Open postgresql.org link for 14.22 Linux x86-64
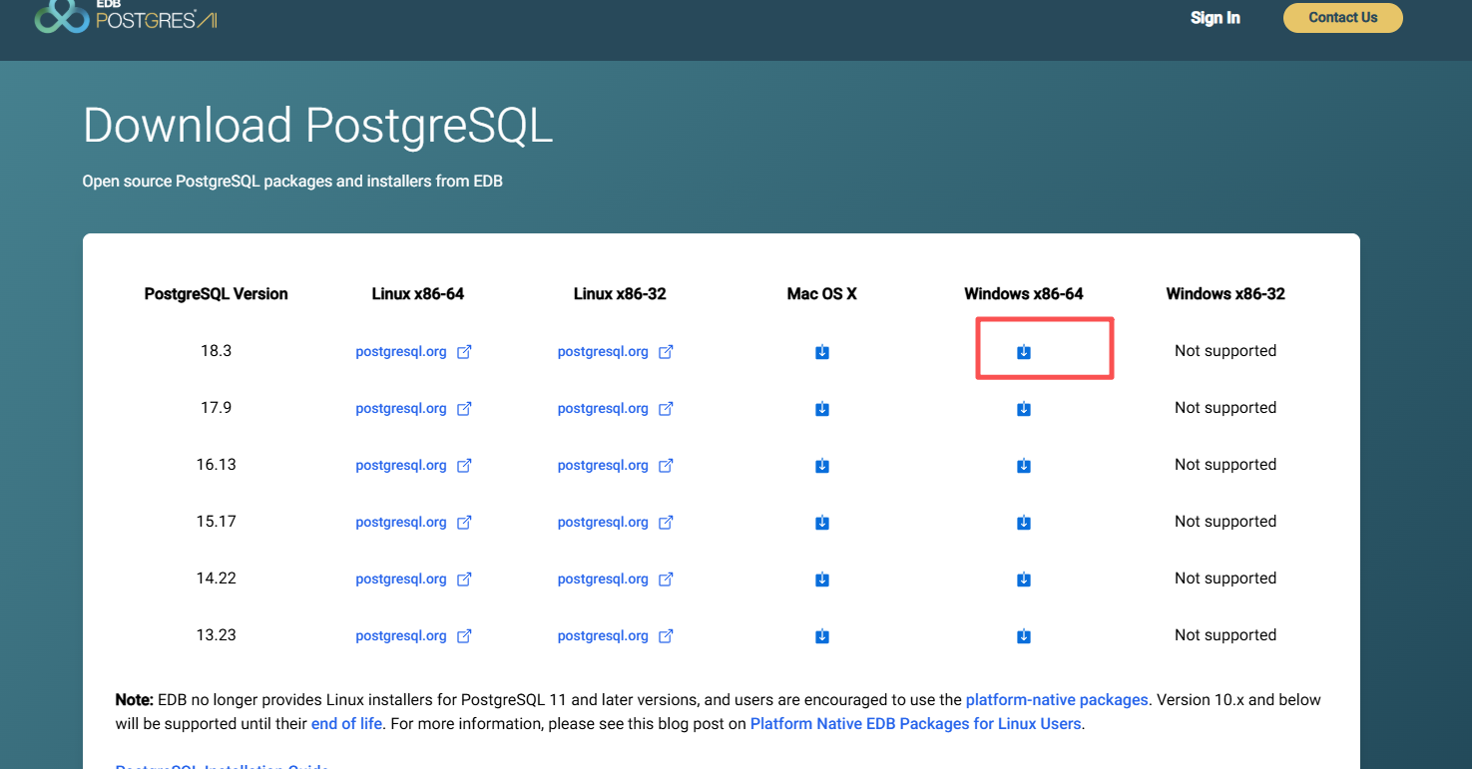The height and width of the screenshot is (769, 1472). tap(401, 579)
